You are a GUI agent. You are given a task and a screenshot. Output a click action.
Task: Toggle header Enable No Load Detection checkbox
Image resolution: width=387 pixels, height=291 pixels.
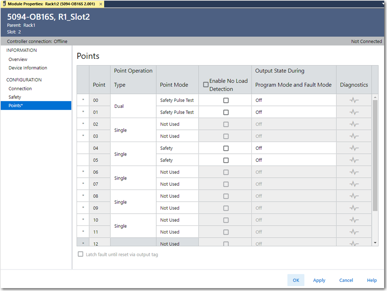(206, 85)
